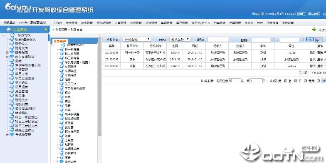Click the icon beside 调拨列表

pos(12,104)
